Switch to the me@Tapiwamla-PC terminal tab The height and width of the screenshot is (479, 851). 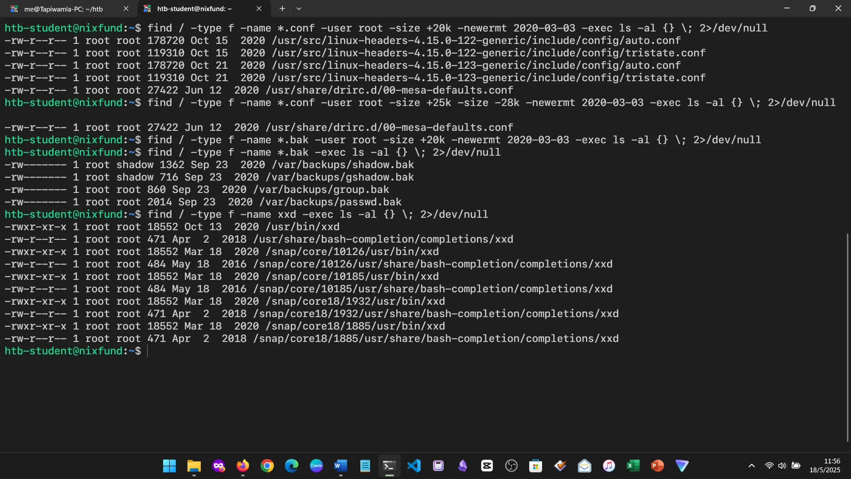[x=63, y=9]
